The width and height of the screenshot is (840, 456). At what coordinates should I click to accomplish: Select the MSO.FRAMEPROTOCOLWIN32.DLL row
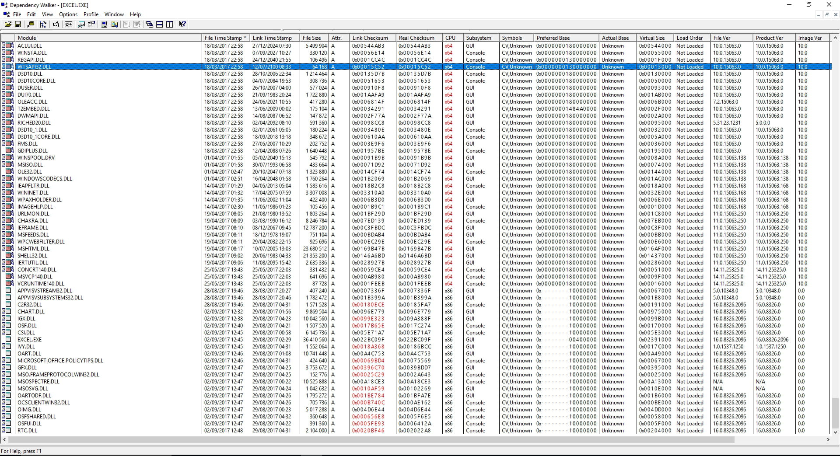(416, 375)
